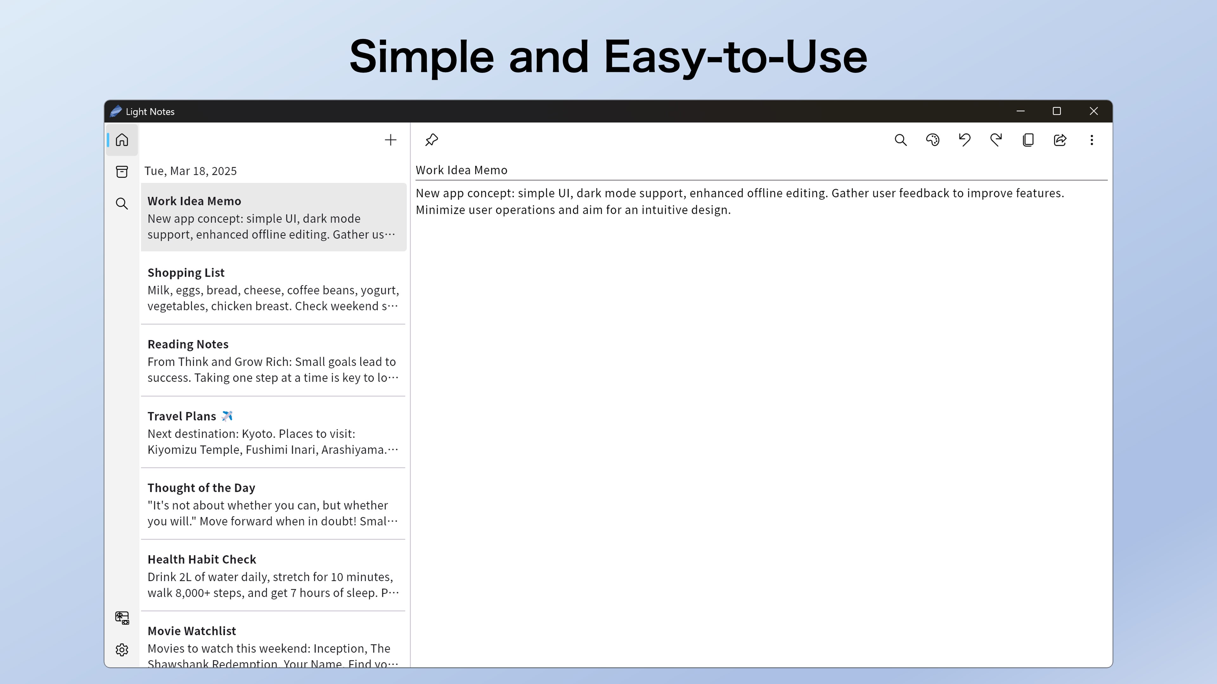Add a new note with plus
Viewport: 1217px width, 684px height.
click(390, 140)
